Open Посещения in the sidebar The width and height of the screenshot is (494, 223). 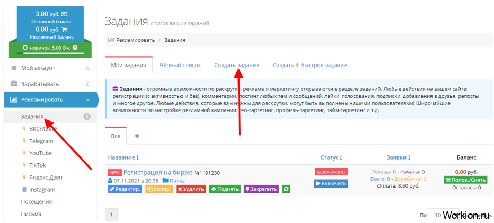37,202
